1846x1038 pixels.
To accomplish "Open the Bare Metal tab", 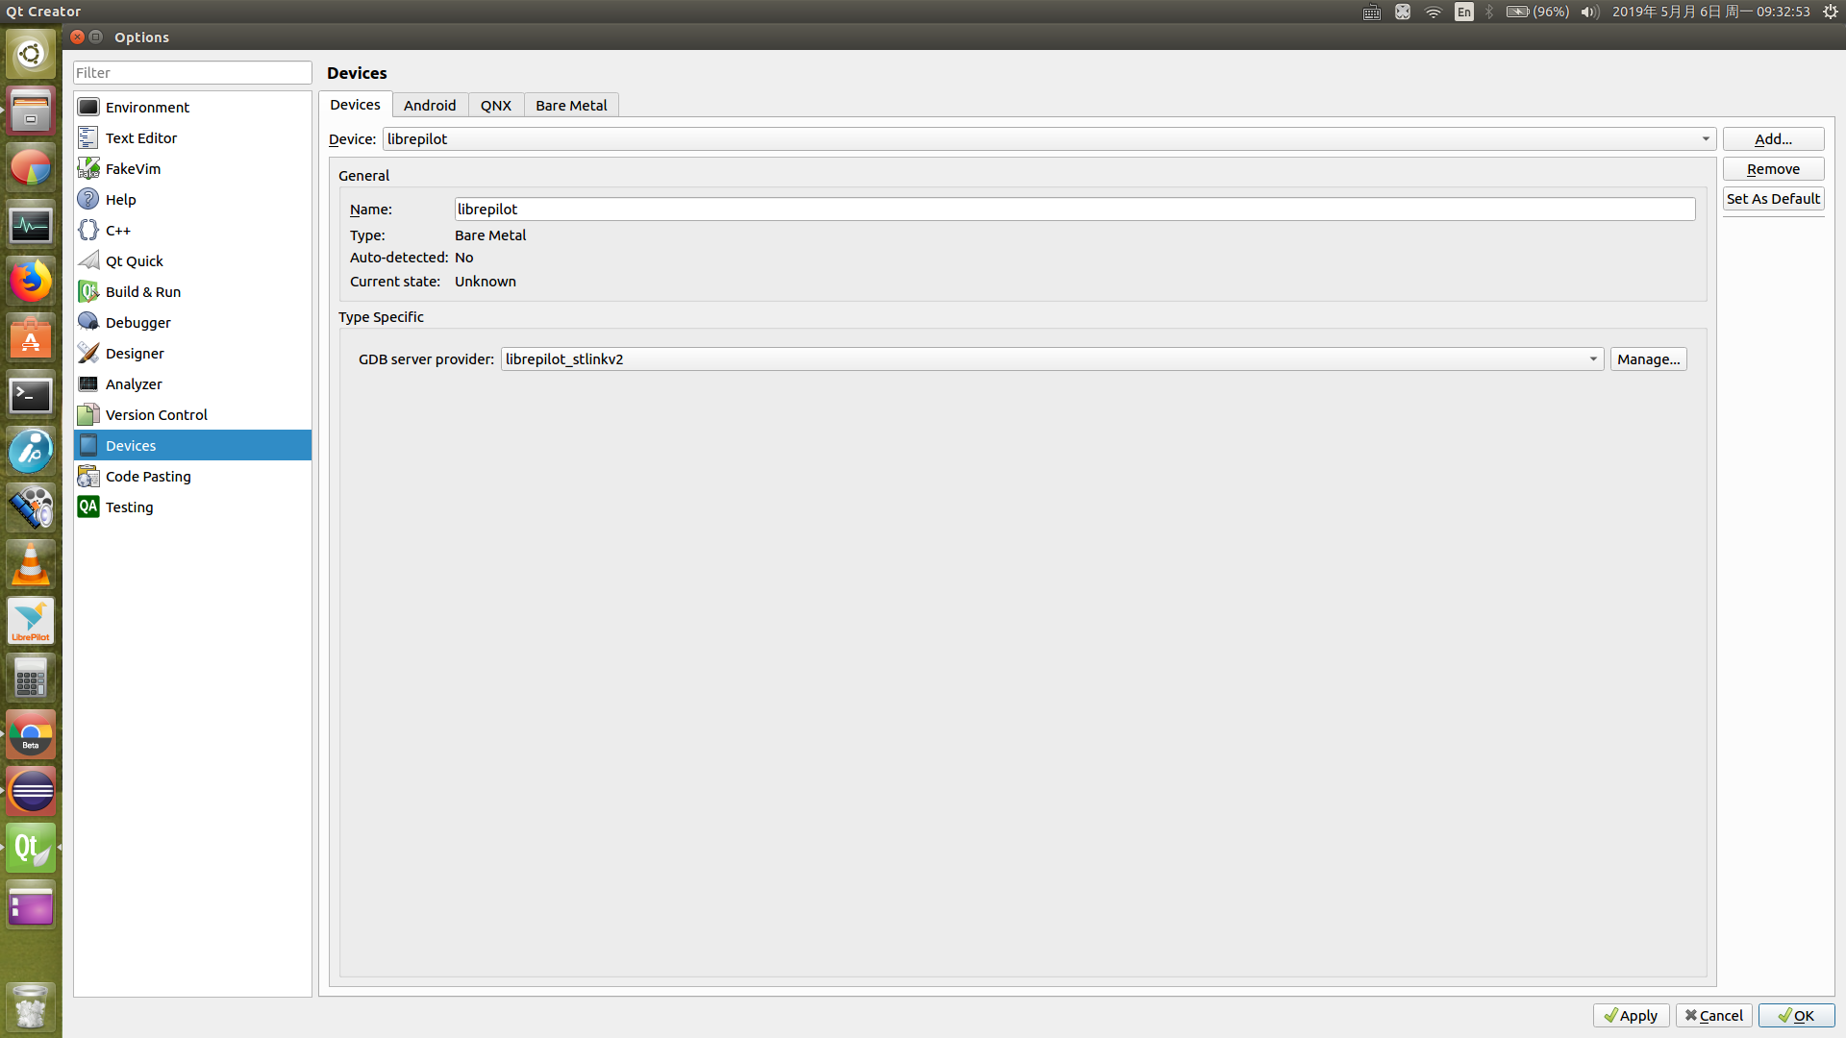I will click(570, 105).
